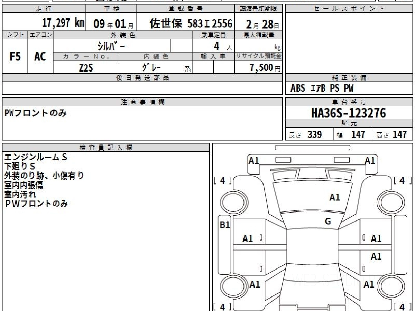Click the エンジンルームS inspector note
This screenshot has height=311, width=415.
click(x=36, y=157)
